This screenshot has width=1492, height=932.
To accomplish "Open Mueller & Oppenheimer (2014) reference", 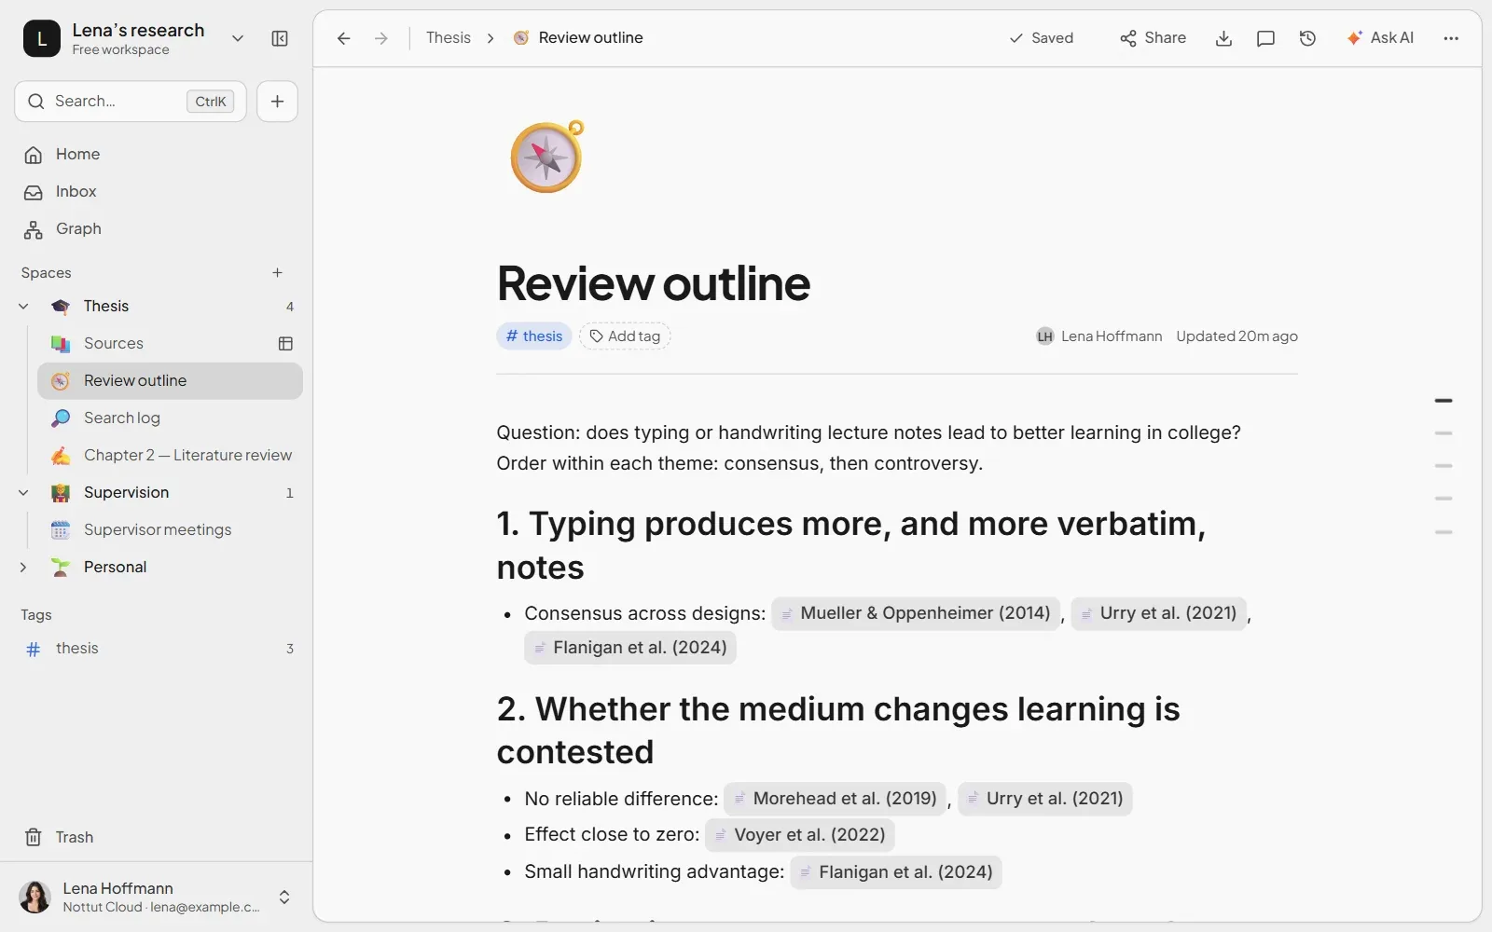I will point(916,613).
